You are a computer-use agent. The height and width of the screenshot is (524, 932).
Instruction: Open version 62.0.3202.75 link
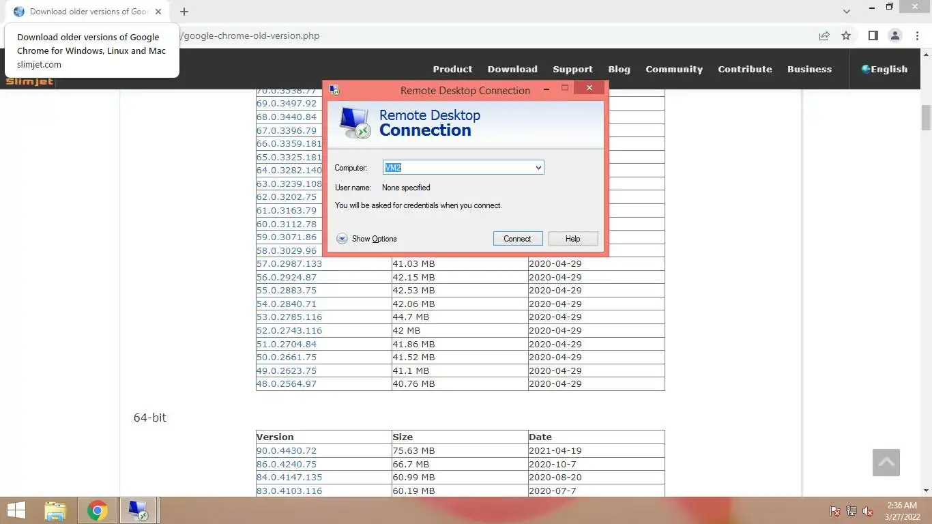click(x=287, y=196)
